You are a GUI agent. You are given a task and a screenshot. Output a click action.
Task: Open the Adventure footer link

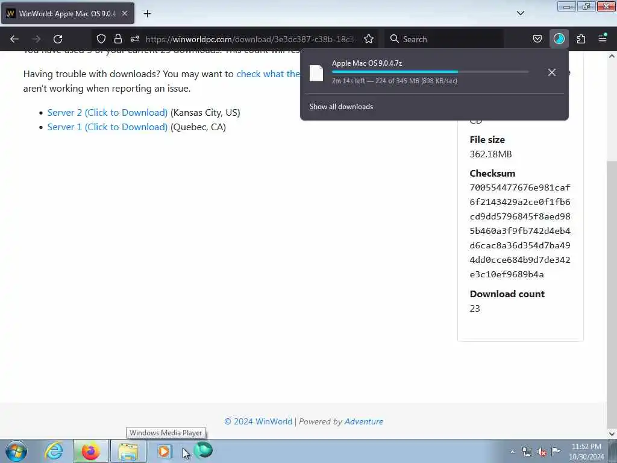pyautogui.click(x=363, y=421)
